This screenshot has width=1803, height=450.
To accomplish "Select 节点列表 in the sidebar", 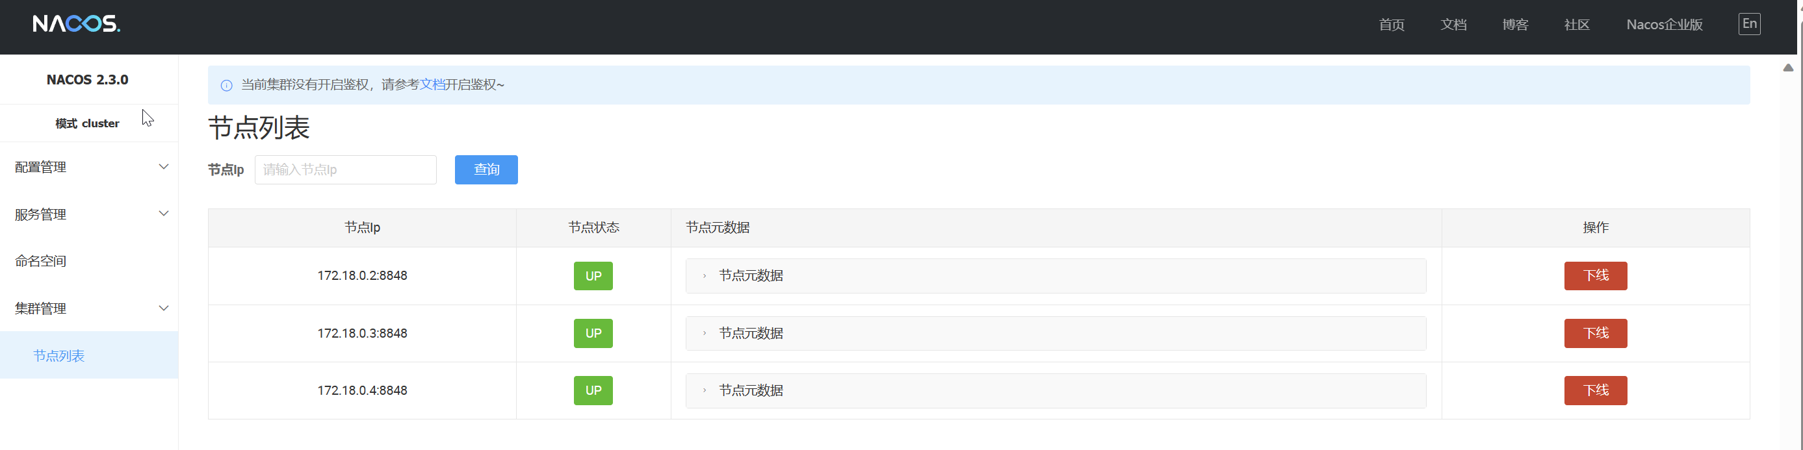I will [x=89, y=356].
